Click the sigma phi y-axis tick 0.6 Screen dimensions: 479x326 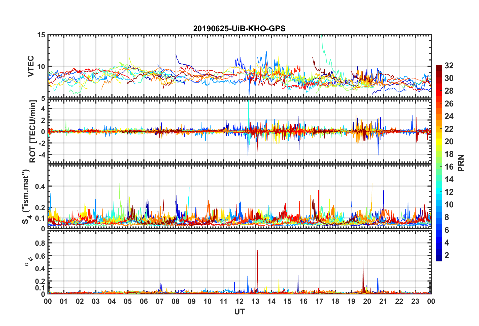40,256
